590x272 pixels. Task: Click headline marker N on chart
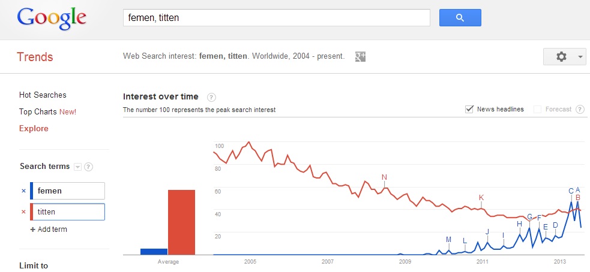tap(384, 177)
